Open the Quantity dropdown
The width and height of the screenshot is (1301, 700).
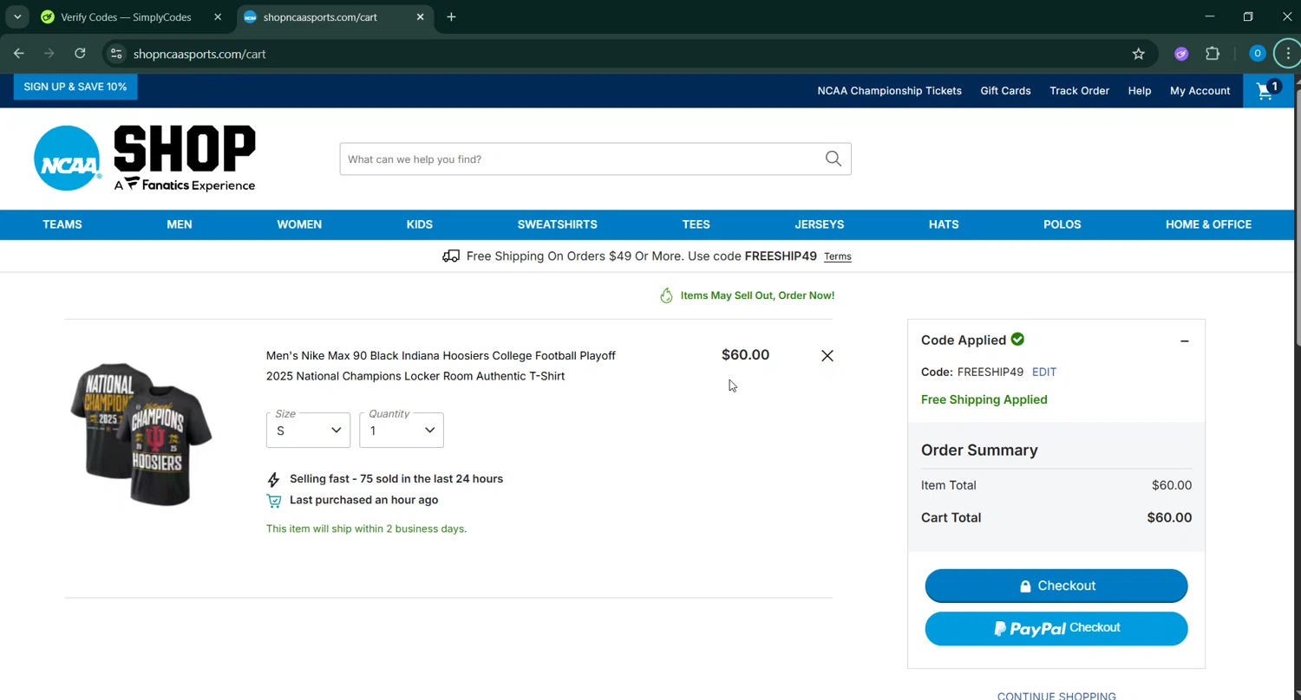[402, 430]
